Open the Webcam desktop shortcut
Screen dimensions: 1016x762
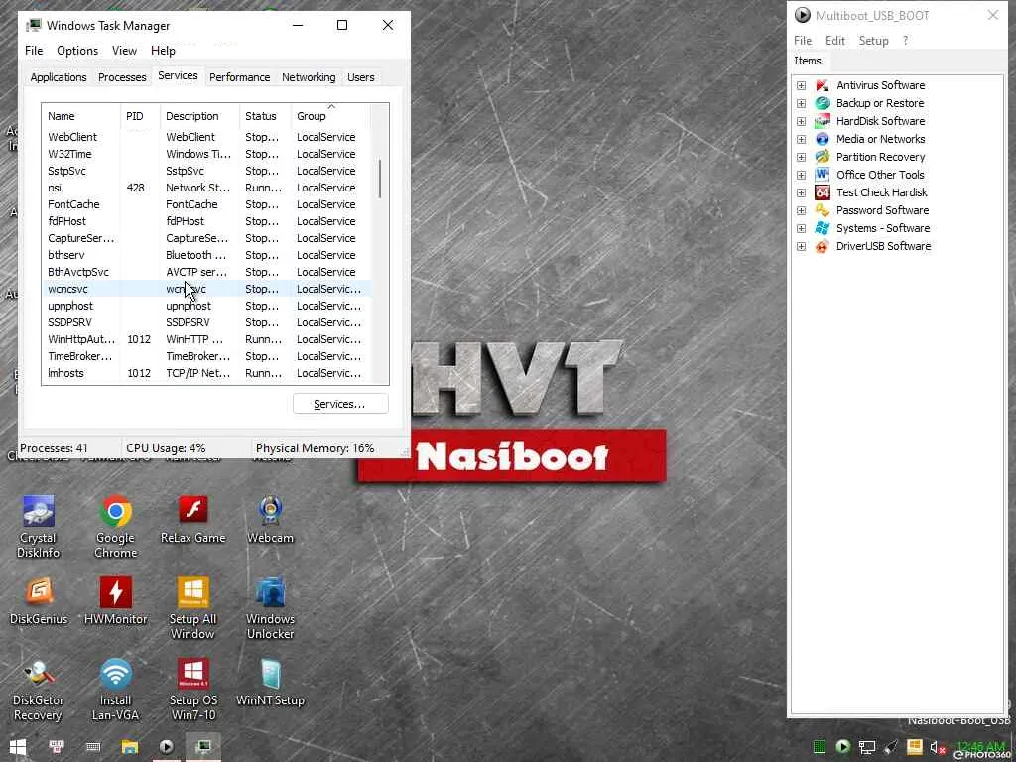[270, 520]
